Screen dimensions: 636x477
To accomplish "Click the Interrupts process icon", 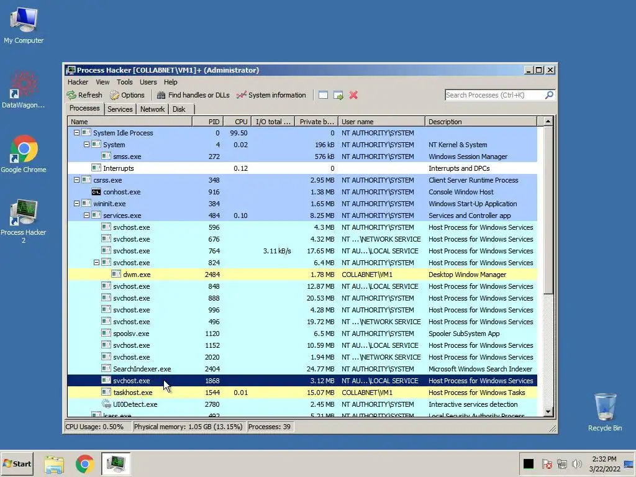I will tap(96, 168).
